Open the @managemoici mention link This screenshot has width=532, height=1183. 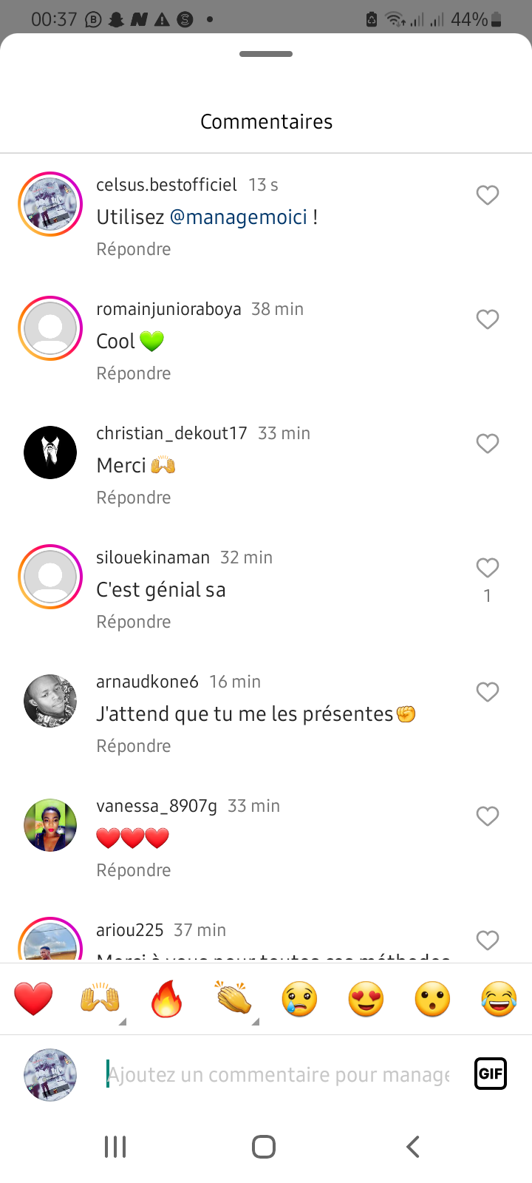pos(239,217)
